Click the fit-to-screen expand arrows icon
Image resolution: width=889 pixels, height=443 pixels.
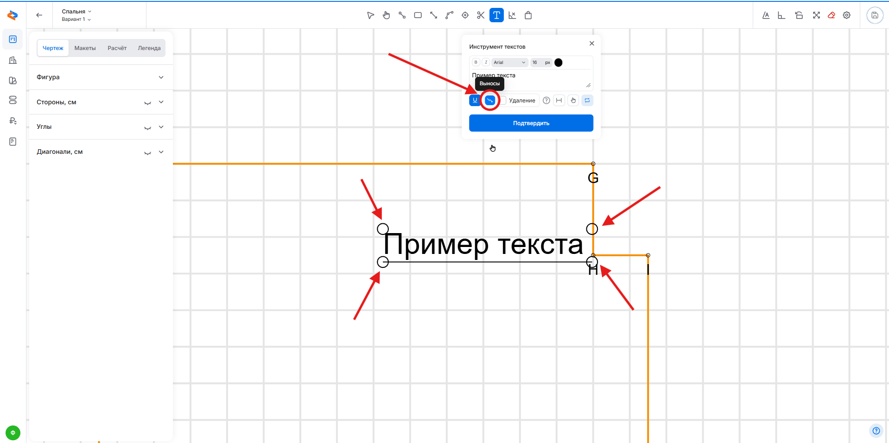[x=816, y=15]
